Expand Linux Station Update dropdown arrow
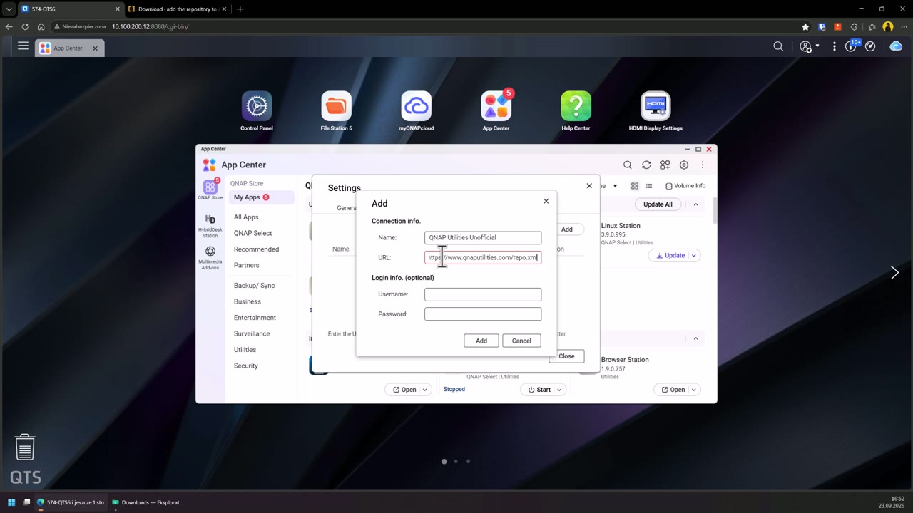The width and height of the screenshot is (913, 513). 693,255
